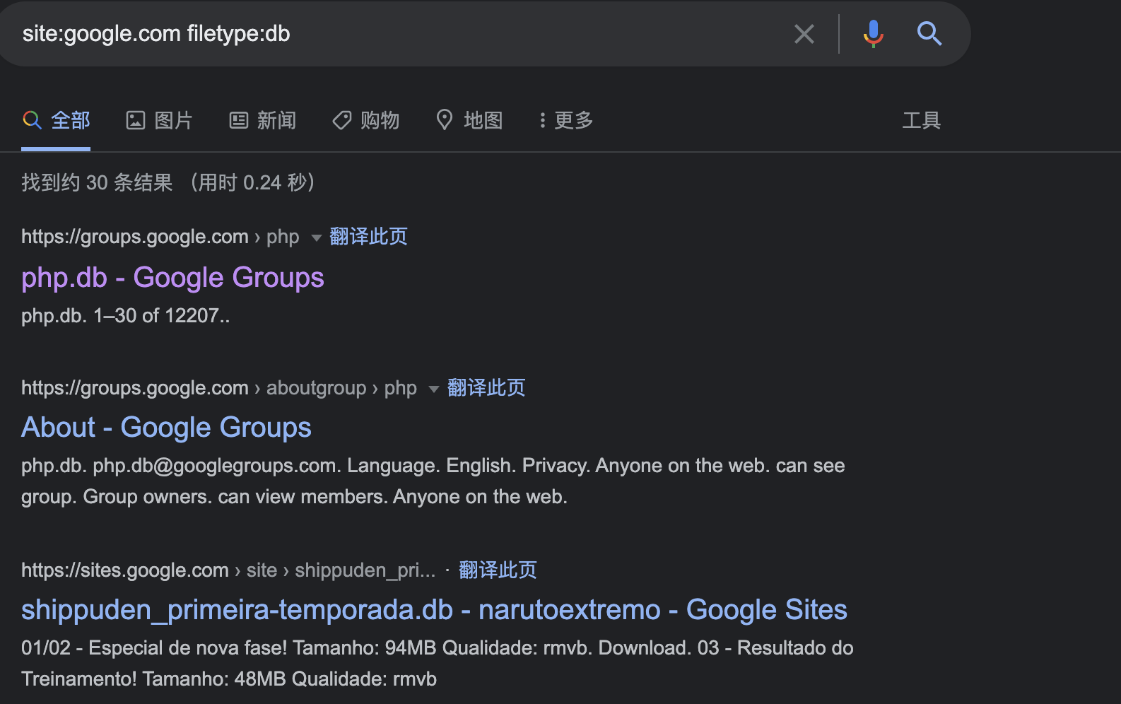This screenshot has width=1121, height=704.
Task: Click the https://groups.google.com › php URL text
Action: click(x=160, y=237)
